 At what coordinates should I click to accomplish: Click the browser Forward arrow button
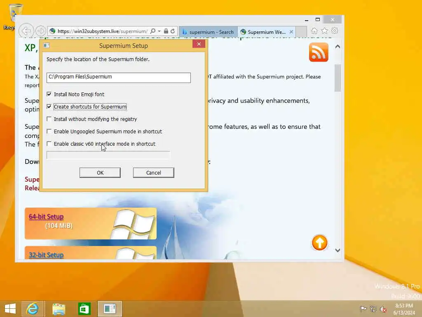pyautogui.click(x=41, y=31)
